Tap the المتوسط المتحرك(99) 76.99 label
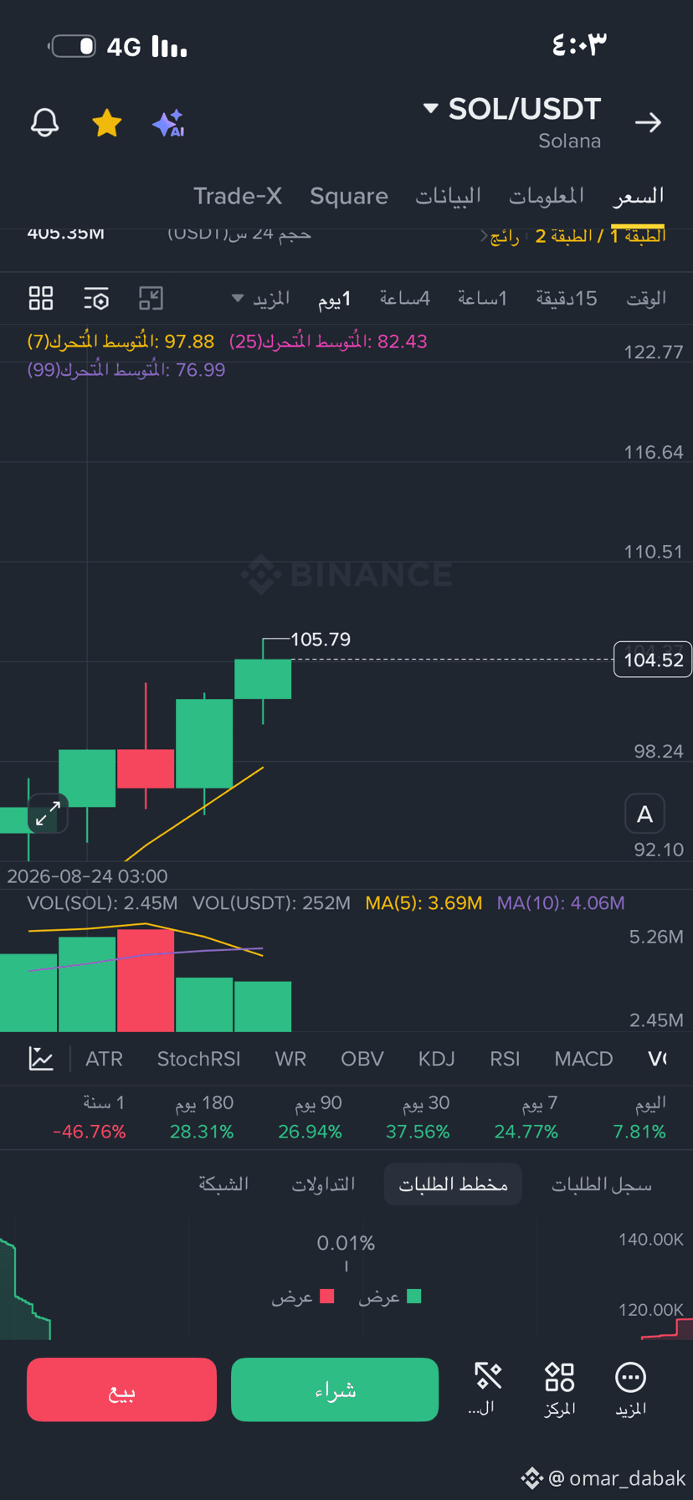Screen dimensions: 693x1500 tap(126, 369)
